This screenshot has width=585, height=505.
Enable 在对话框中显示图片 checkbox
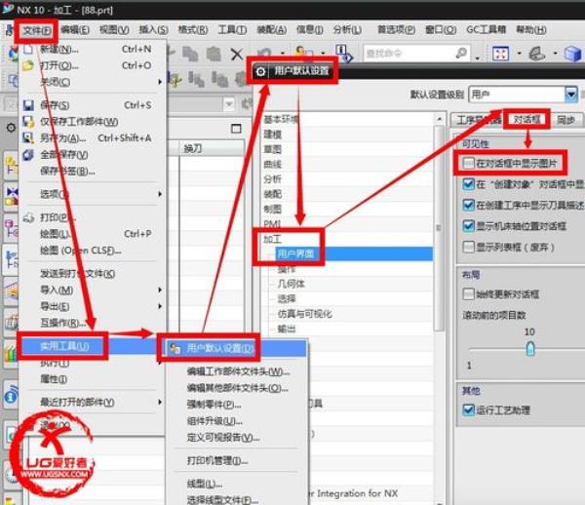470,163
